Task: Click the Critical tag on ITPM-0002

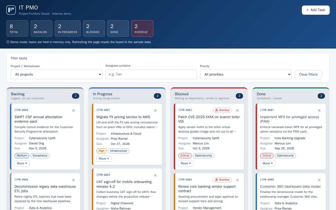Action: (185, 156)
